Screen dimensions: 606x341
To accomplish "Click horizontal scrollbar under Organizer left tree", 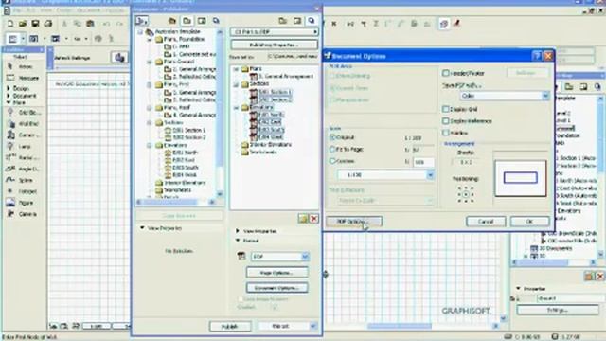I will point(176,202).
